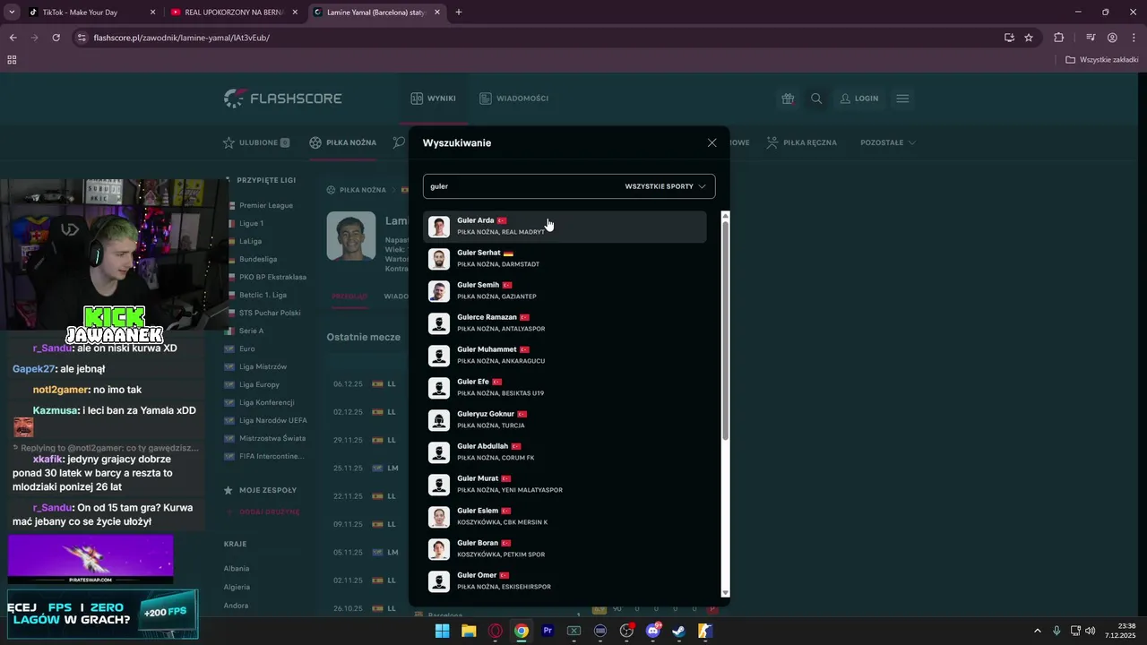Open browser extensions puzzle icon
Screen dimensions: 1147x645
coord(1059,38)
